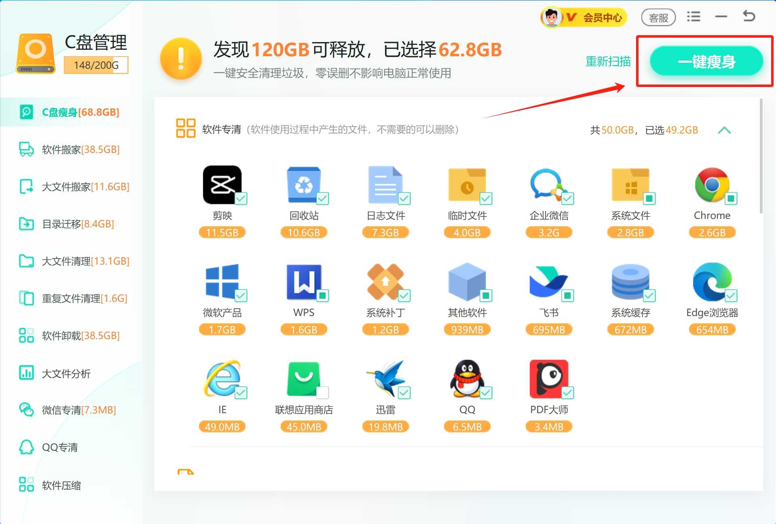Open 大文件分析 sidebar item
Image resolution: width=776 pixels, height=524 pixels.
(71, 373)
